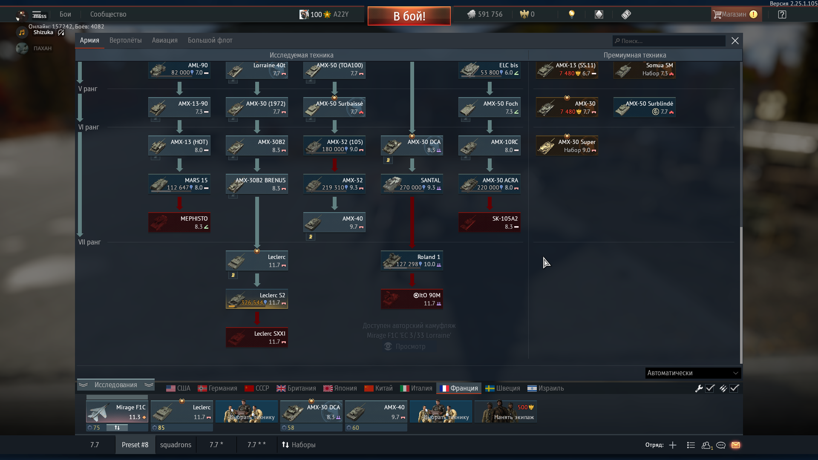The image size is (818, 460).
Task: Switch to the Авиация tab
Action: pos(164,40)
